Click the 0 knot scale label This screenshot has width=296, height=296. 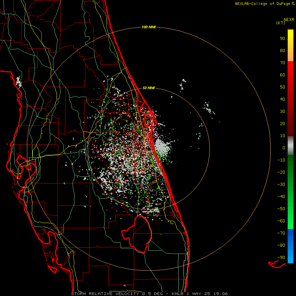coord(284,148)
